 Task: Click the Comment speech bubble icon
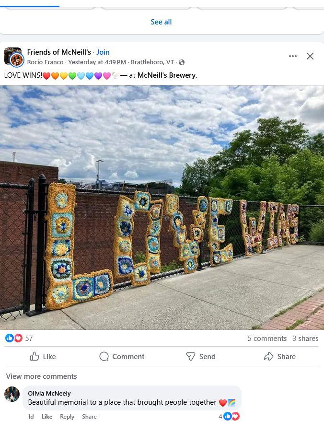coord(104,356)
